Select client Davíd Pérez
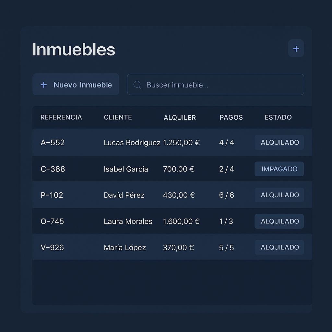The image size is (332, 332). tap(124, 195)
